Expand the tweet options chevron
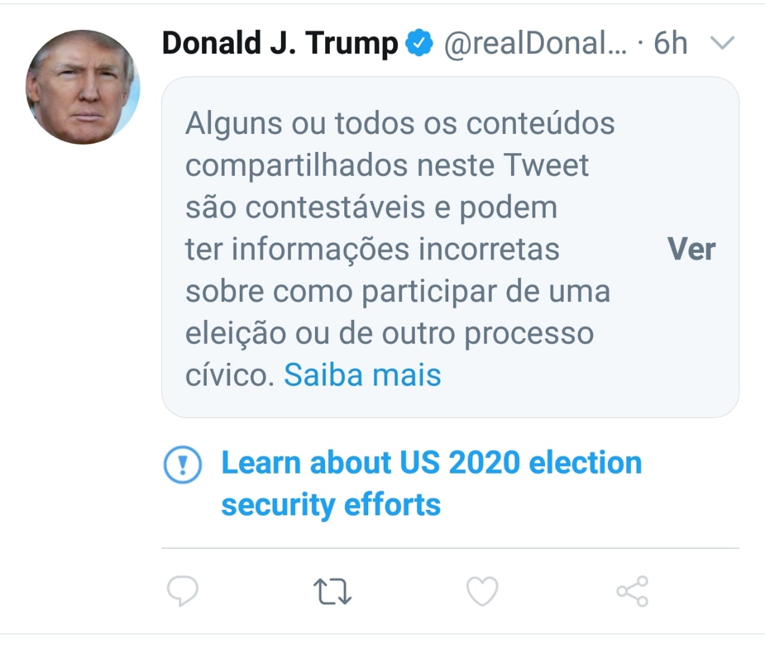 [722, 43]
